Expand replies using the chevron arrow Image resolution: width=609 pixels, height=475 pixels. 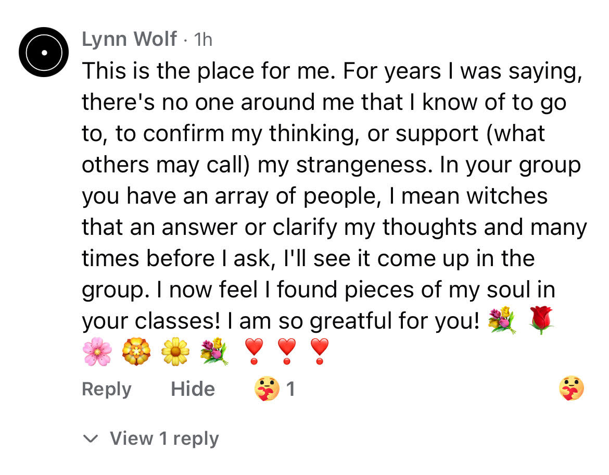[91, 439]
